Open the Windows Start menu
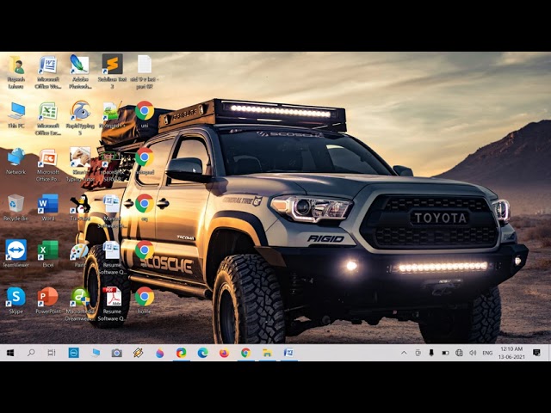This screenshot has height=413, width=551. click(x=10, y=353)
